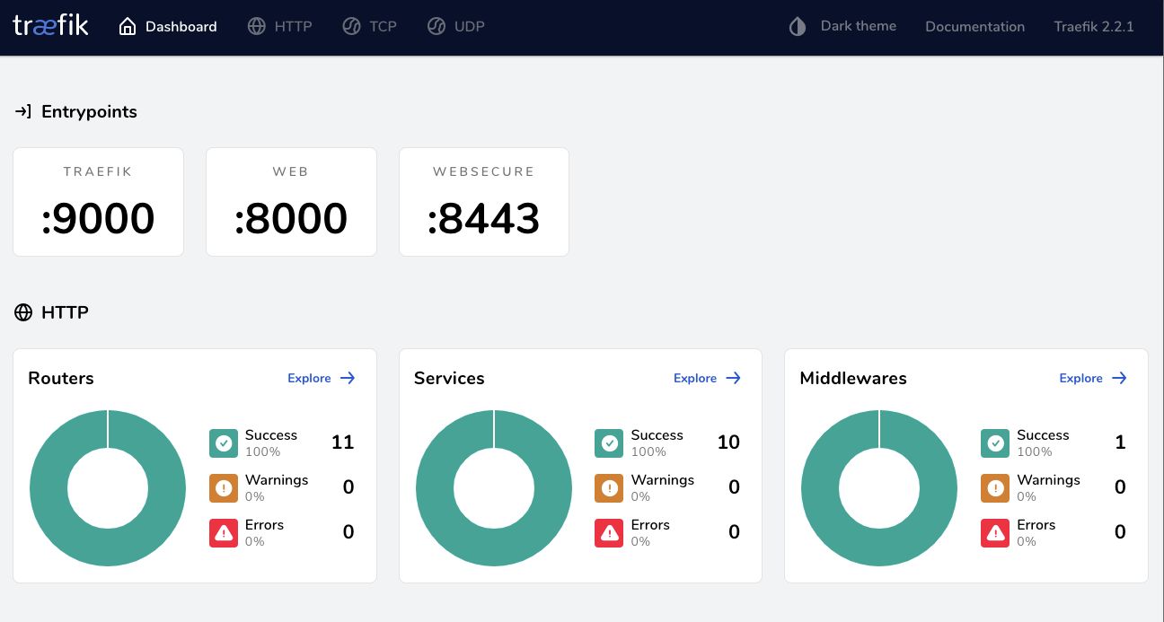Click the Middlewares success count 1
Screen dimensions: 1164x622
pyautogui.click(x=1120, y=442)
